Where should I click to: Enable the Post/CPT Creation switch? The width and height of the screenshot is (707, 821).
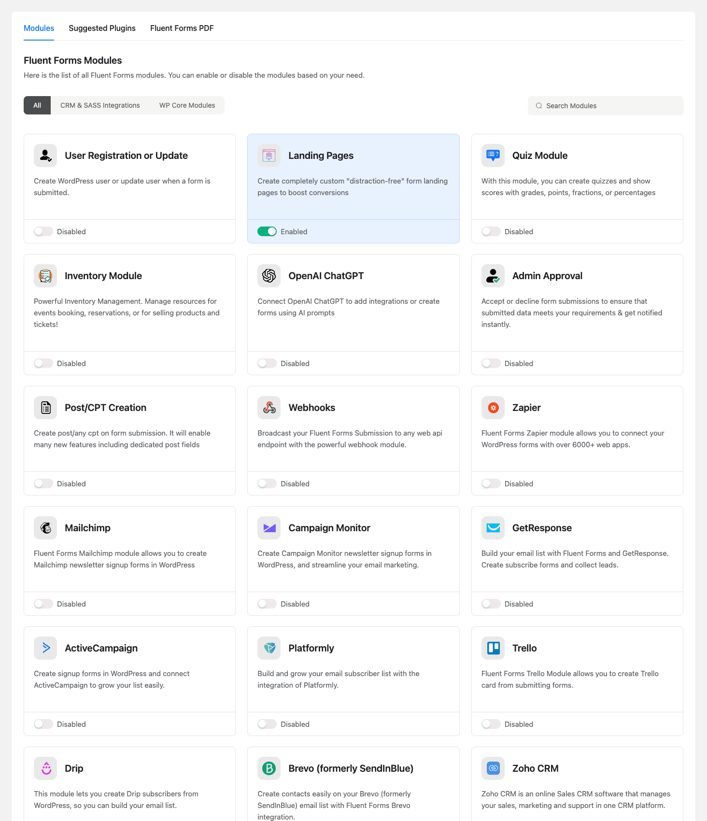pos(43,484)
